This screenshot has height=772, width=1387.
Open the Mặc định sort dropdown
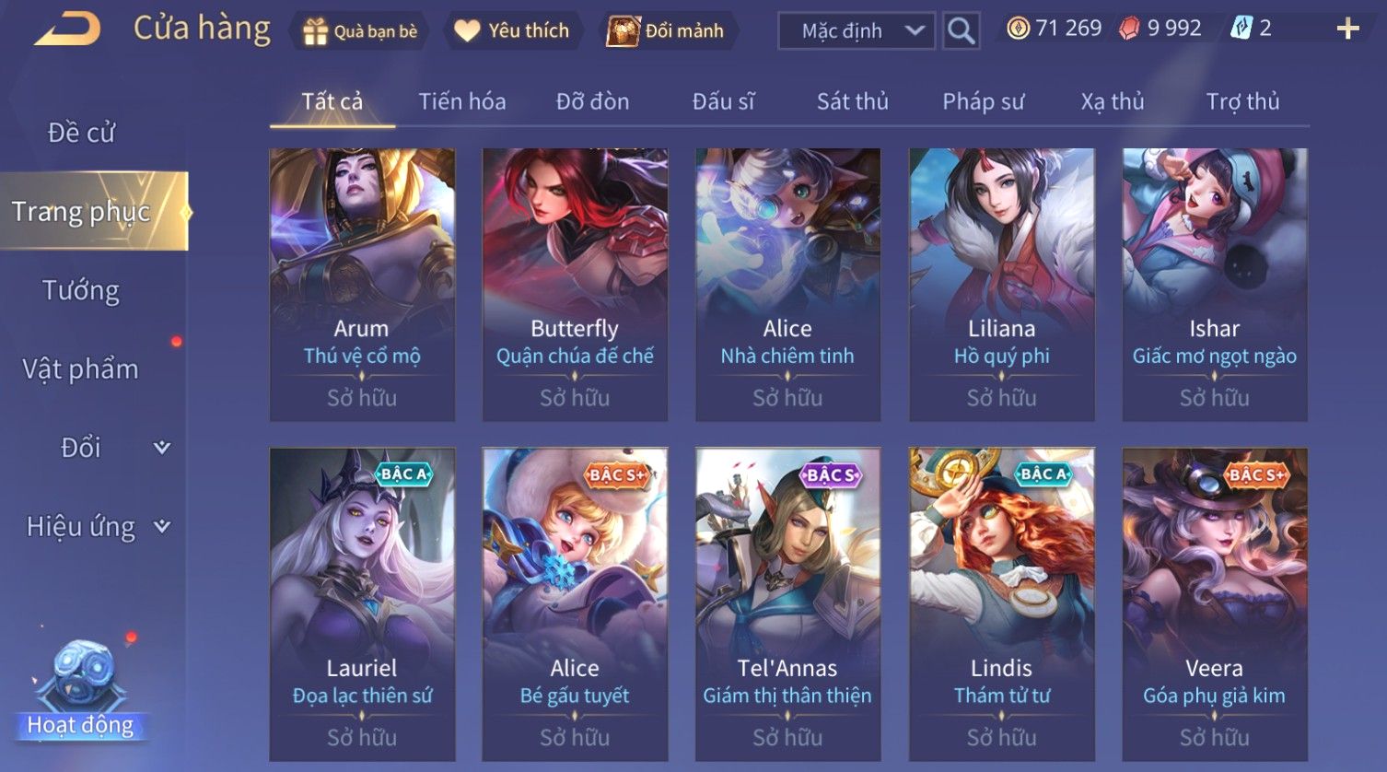click(857, 31)
